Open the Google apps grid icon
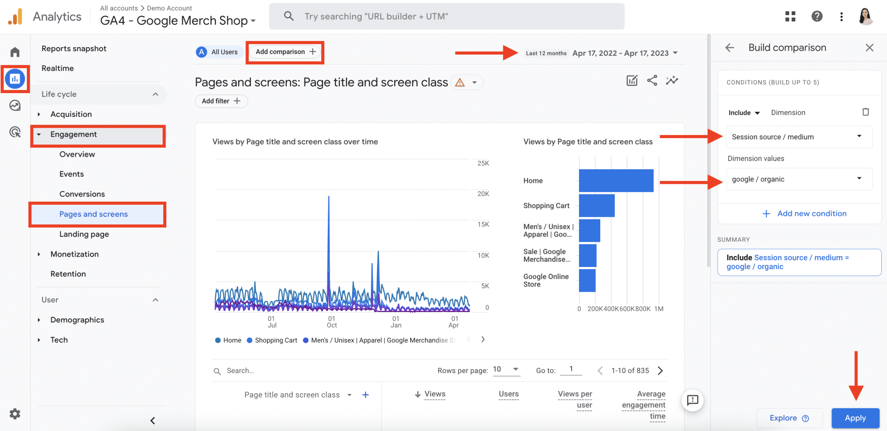The width and height of the screenshot is (887, 431). point(790,16)
